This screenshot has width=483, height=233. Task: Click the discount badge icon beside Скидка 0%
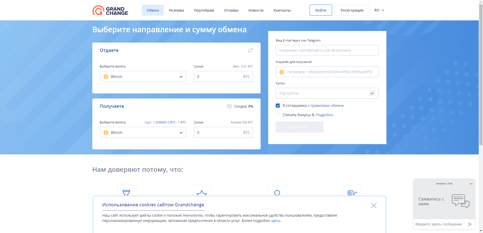pyautogui.click(x=229, y=106)
